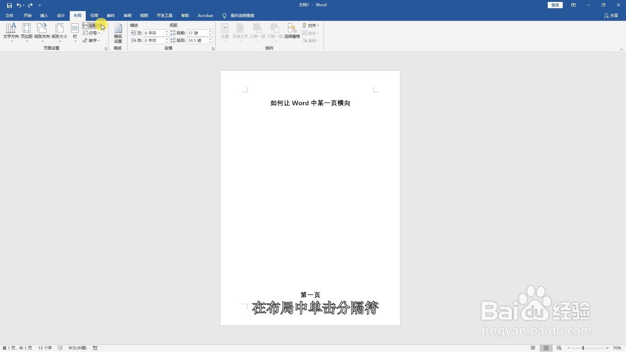Click the document title 如何让 Word 中某一页横向
The height and width of the screenshot is (352, 626).
[310, 103]
